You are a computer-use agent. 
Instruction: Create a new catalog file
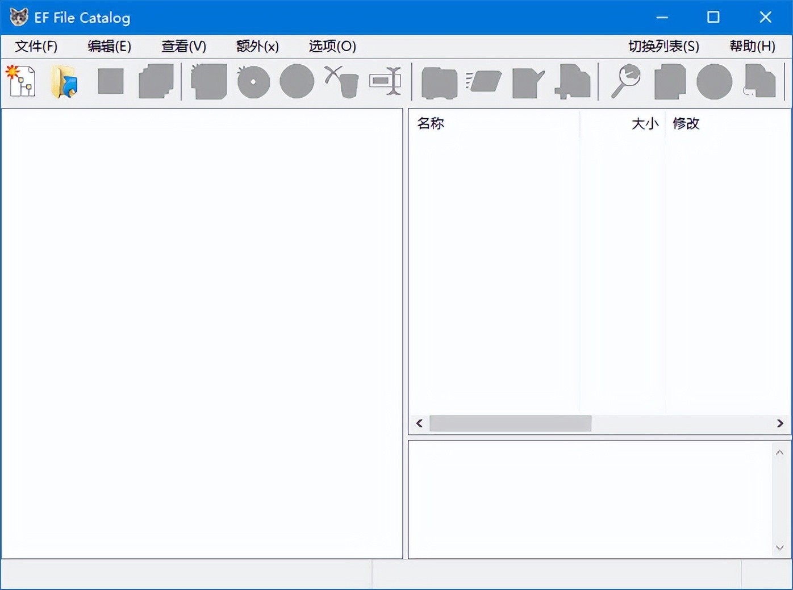coord(20,82)
